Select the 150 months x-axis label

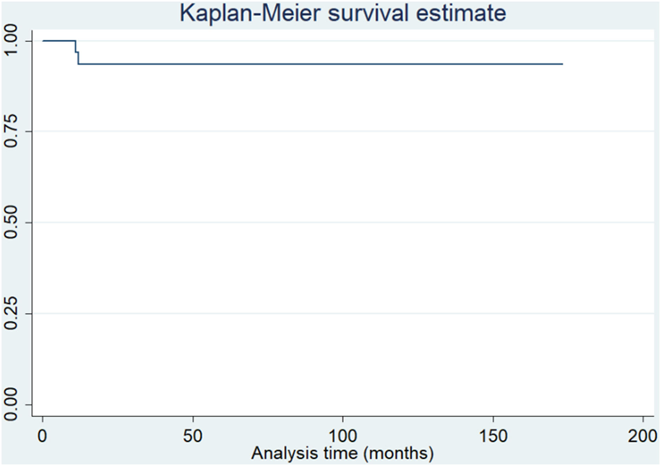click(x=493, y=436)
